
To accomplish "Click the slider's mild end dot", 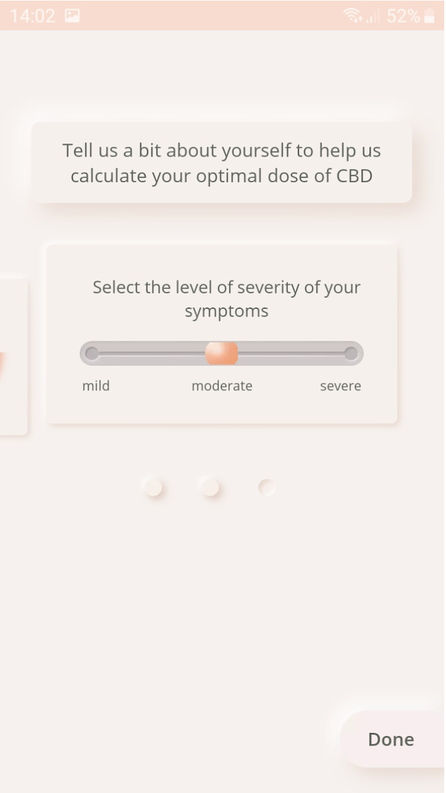I will point(92,353).
